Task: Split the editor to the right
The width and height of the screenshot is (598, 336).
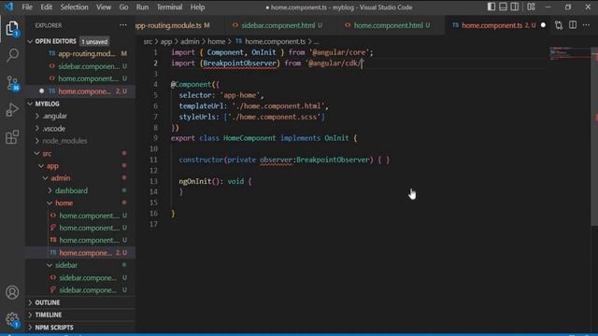Action: [573, 25]
